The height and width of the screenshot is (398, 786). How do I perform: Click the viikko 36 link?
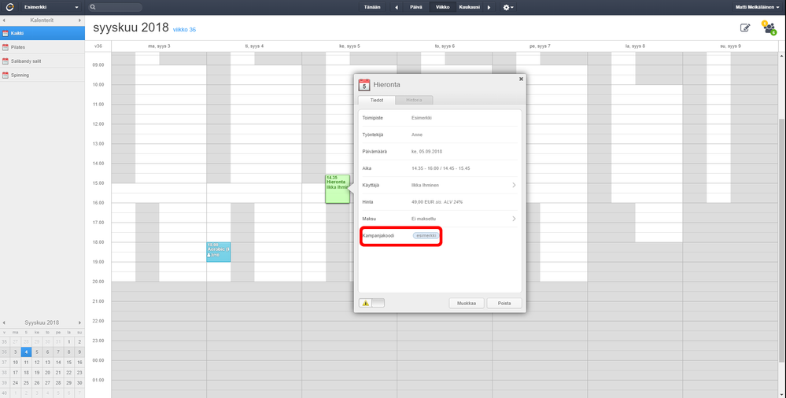(184, 30)
